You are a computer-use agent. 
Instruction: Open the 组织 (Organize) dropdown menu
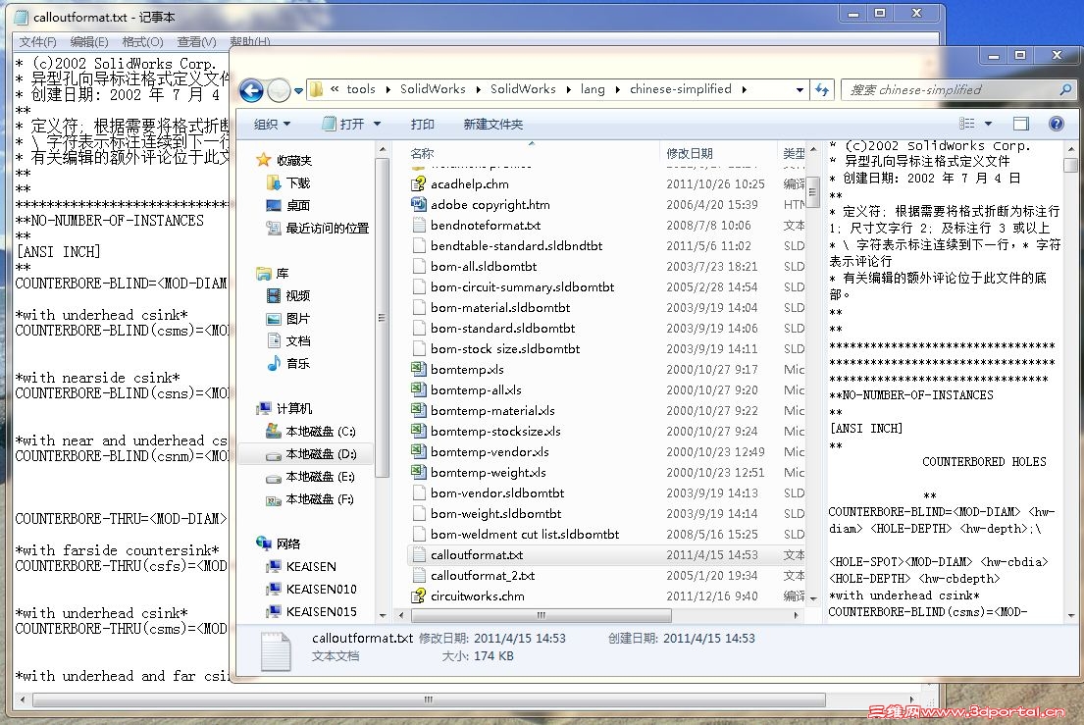pos(272,125)
